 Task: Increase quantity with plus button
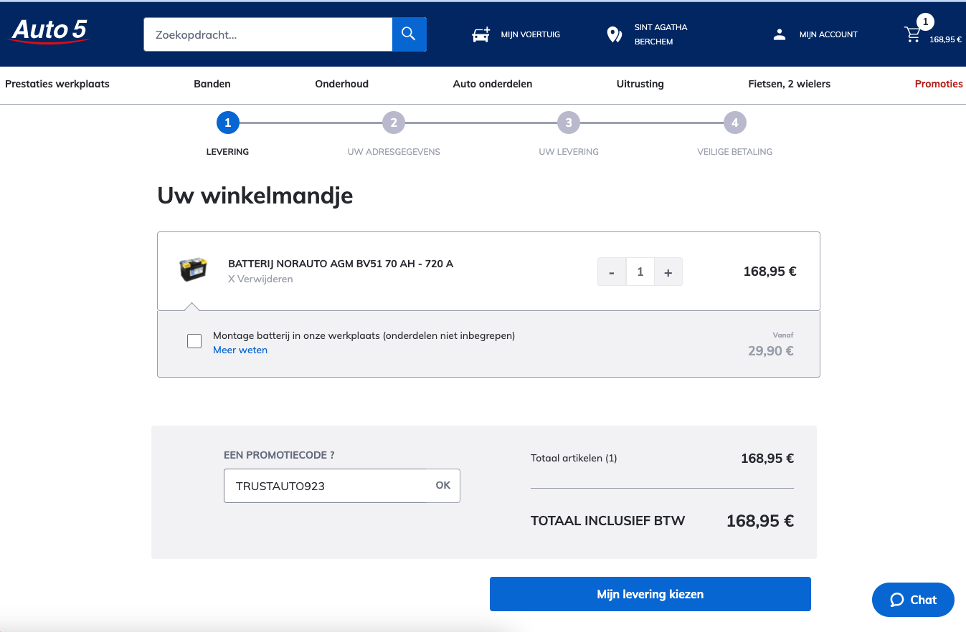click(668, 272)
